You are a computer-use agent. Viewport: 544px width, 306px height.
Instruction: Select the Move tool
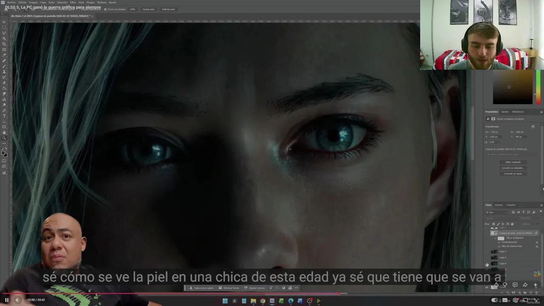click(4, 22)
